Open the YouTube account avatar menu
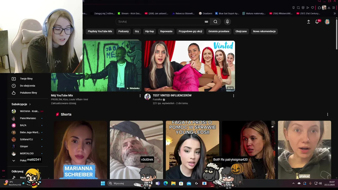The width and height of the screenshot is (338, 190). [x=327, y=22]
